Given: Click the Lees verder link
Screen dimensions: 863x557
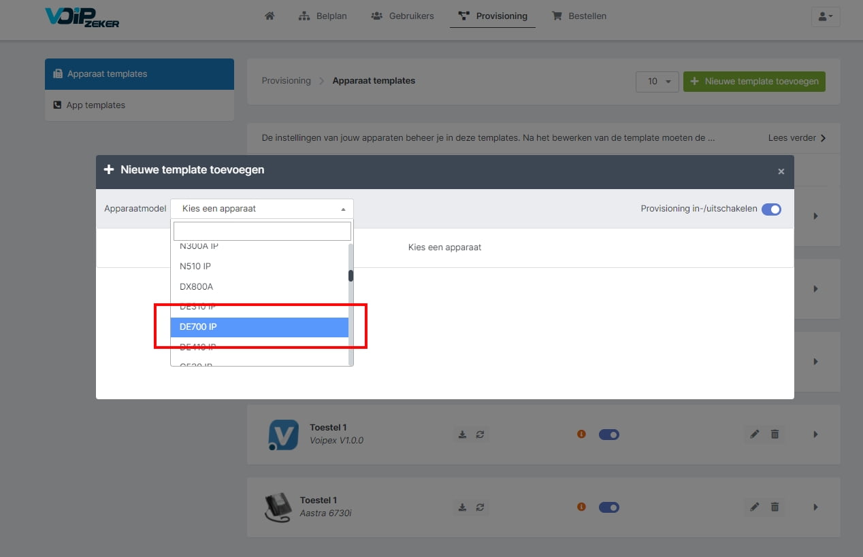Looking at the screenshot, I should tap(797, 138).
